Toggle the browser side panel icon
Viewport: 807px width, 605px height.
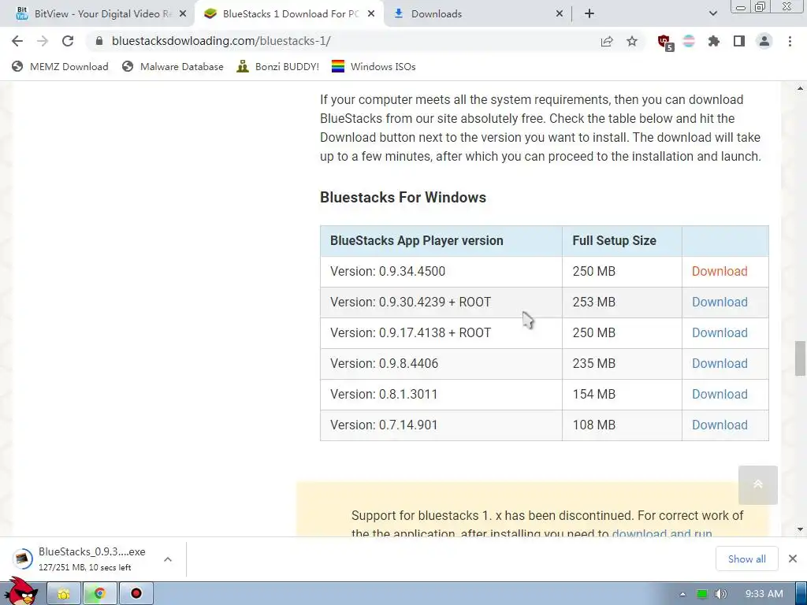[x=739, y=41]
